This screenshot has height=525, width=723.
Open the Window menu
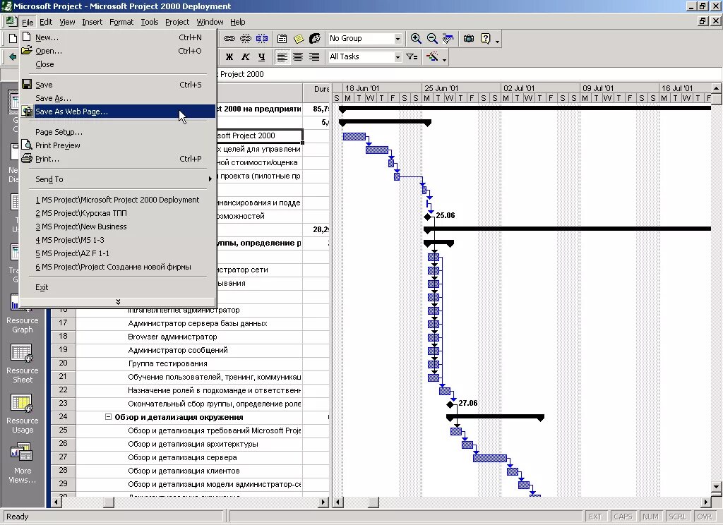(210, 22)
